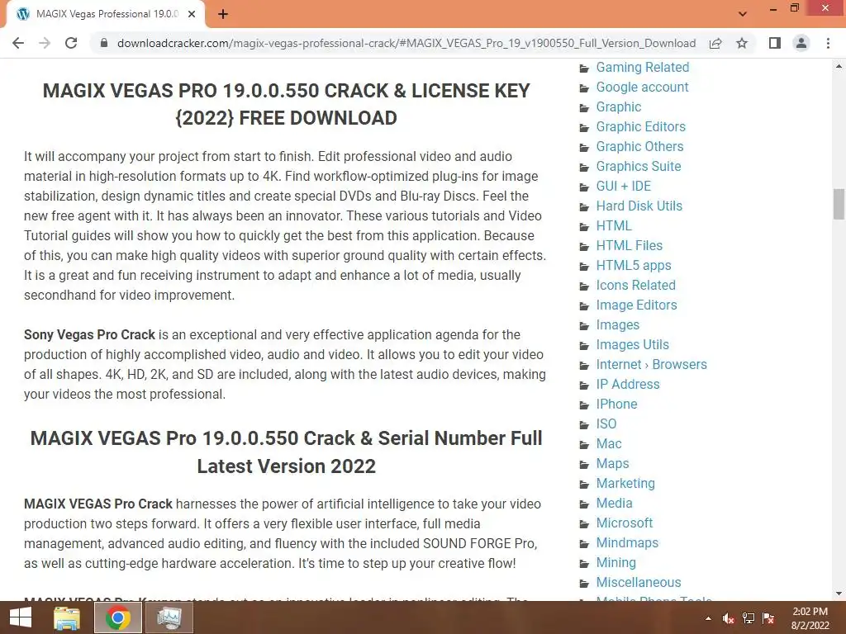Open IPhone category link
846x634 pixels.
click(616, 405)
